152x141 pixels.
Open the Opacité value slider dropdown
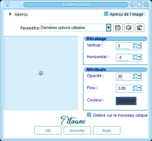click(139, 76)
